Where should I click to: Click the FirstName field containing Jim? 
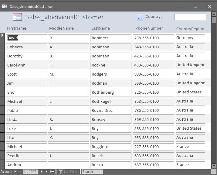pos(26,83)
